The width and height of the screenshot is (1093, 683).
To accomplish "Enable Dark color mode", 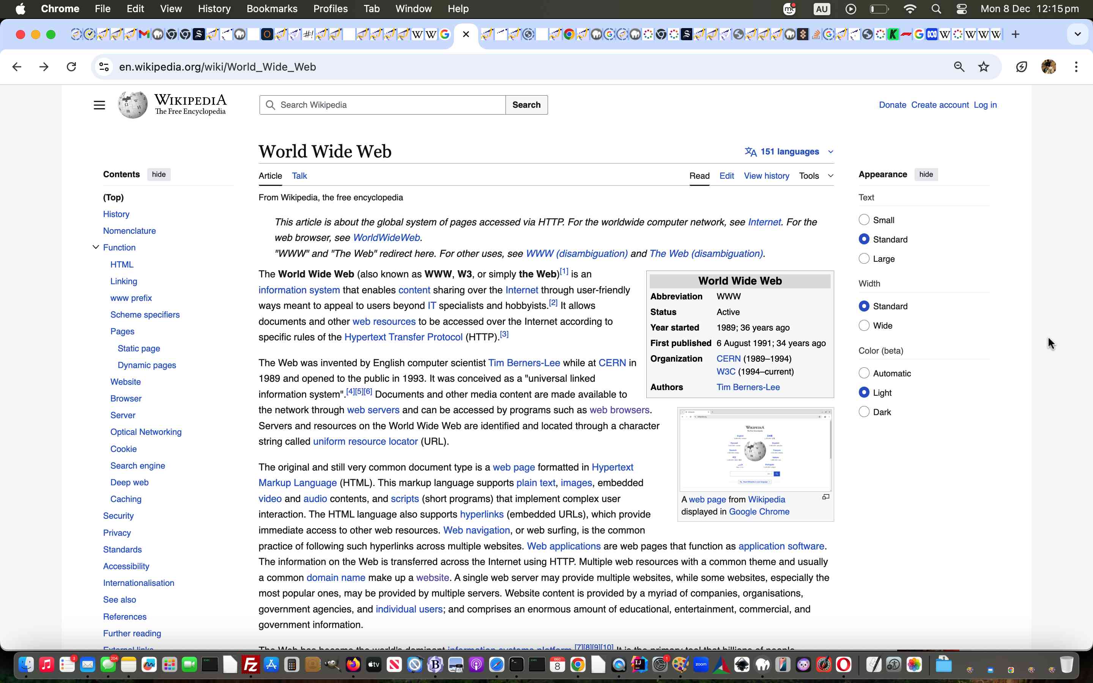I will pos(863,412).
